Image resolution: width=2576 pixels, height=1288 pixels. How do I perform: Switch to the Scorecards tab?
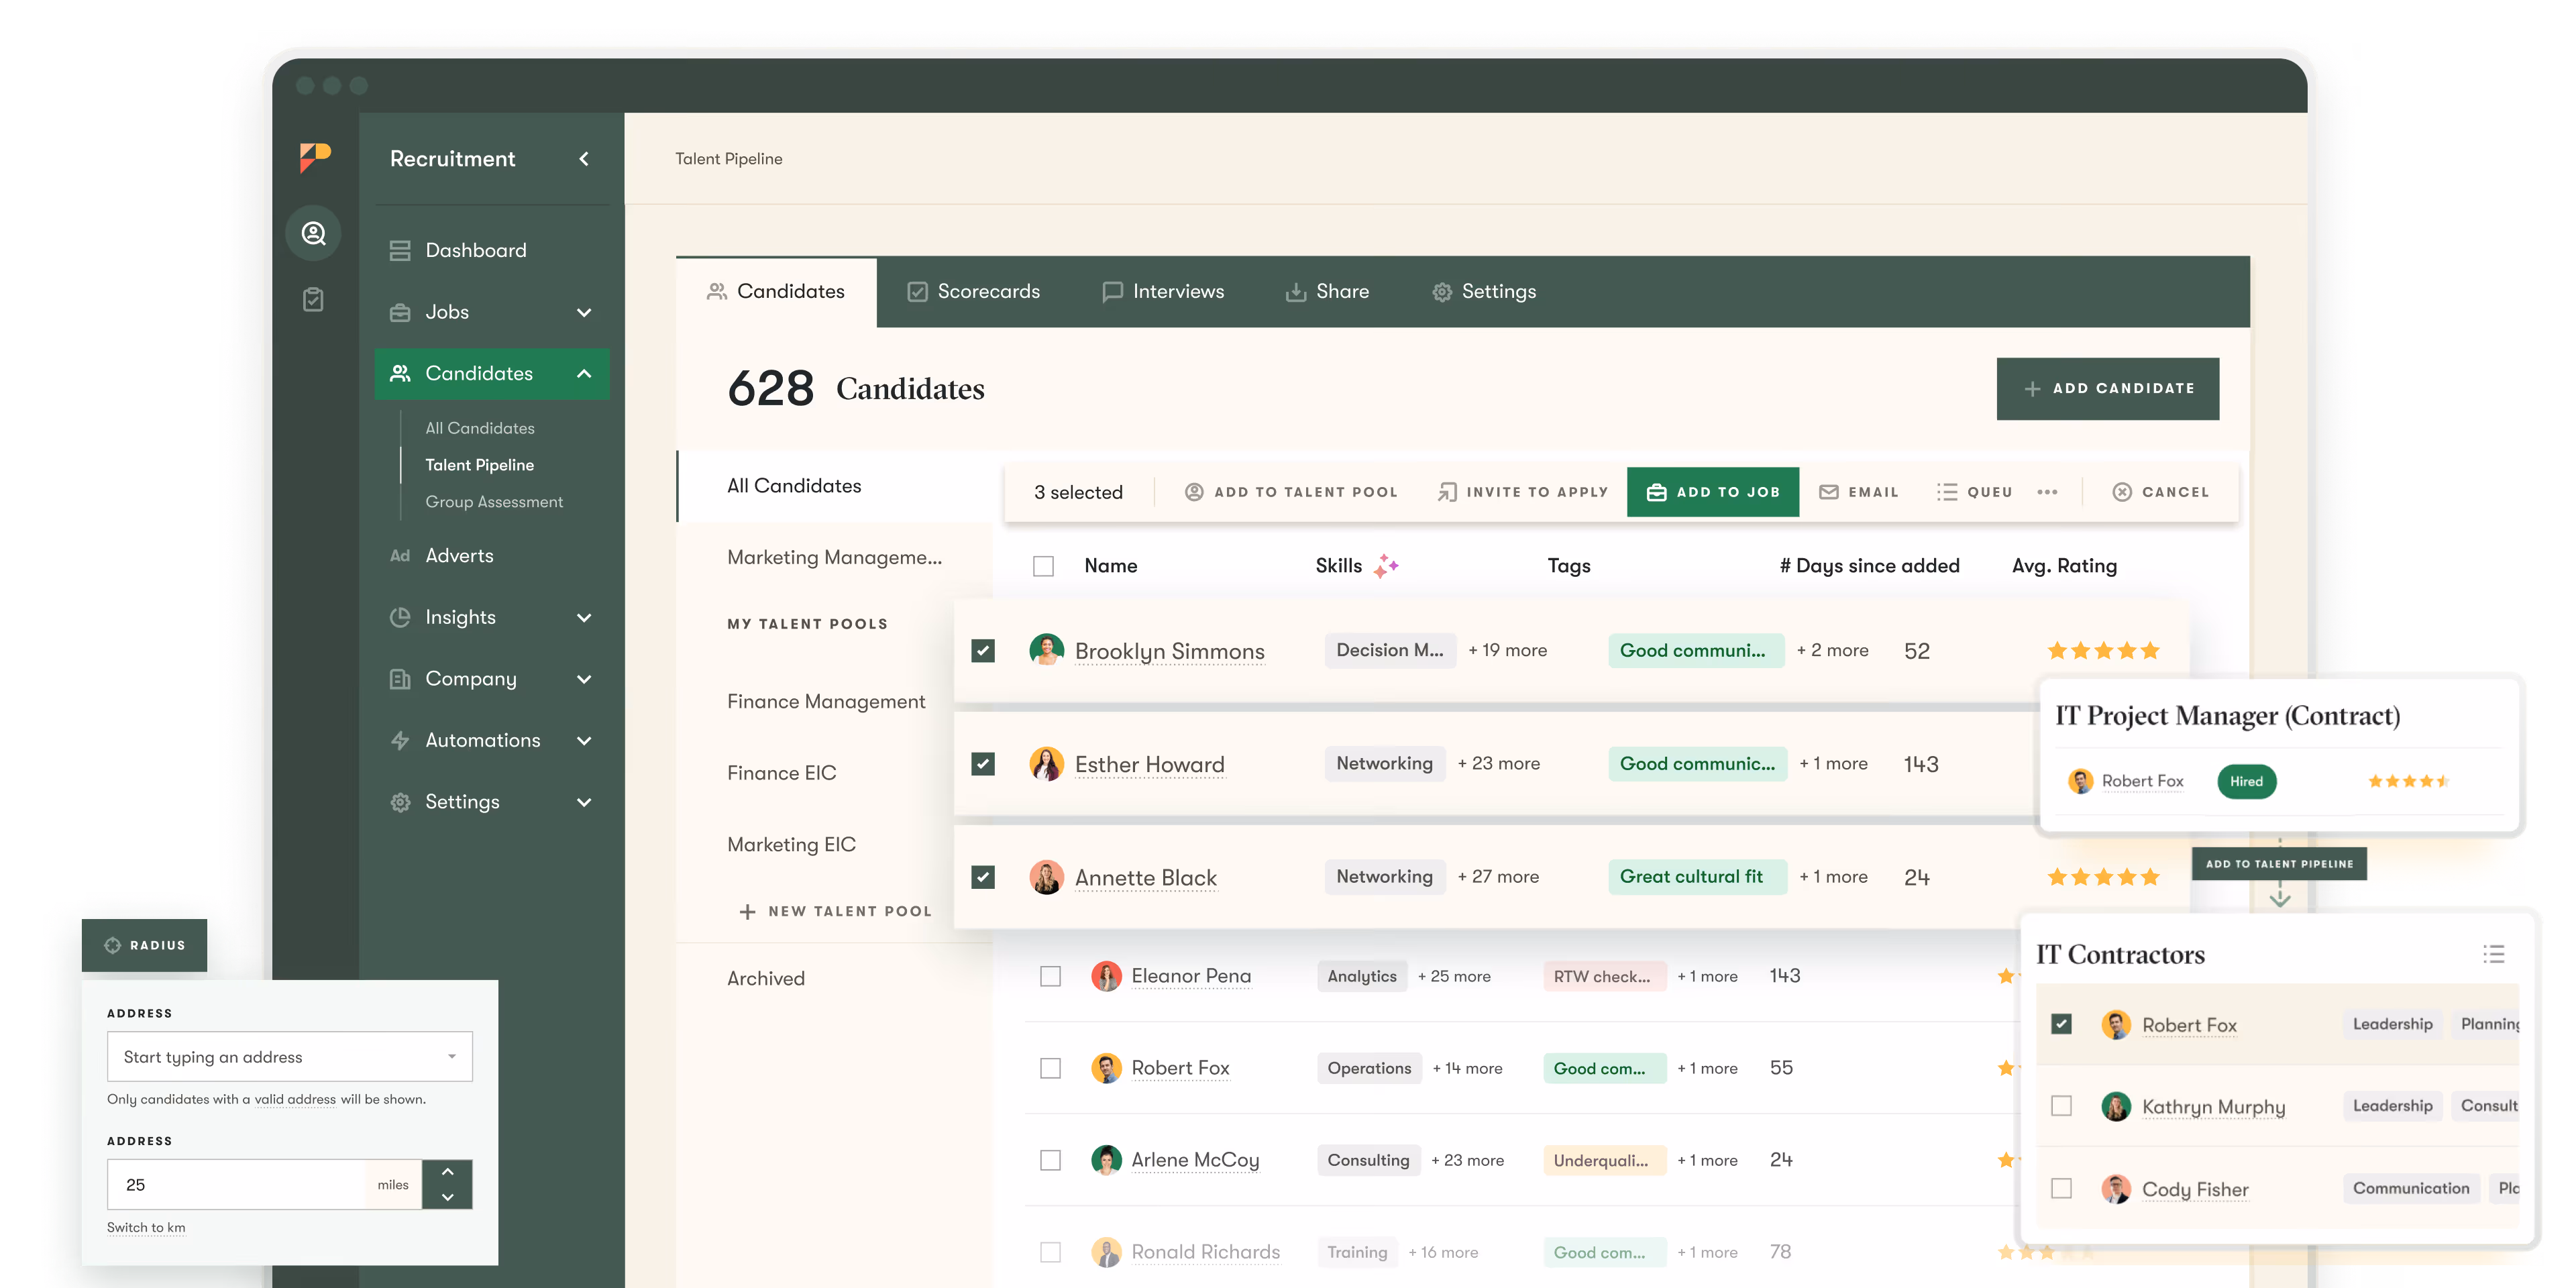click(x=974, y=291)
